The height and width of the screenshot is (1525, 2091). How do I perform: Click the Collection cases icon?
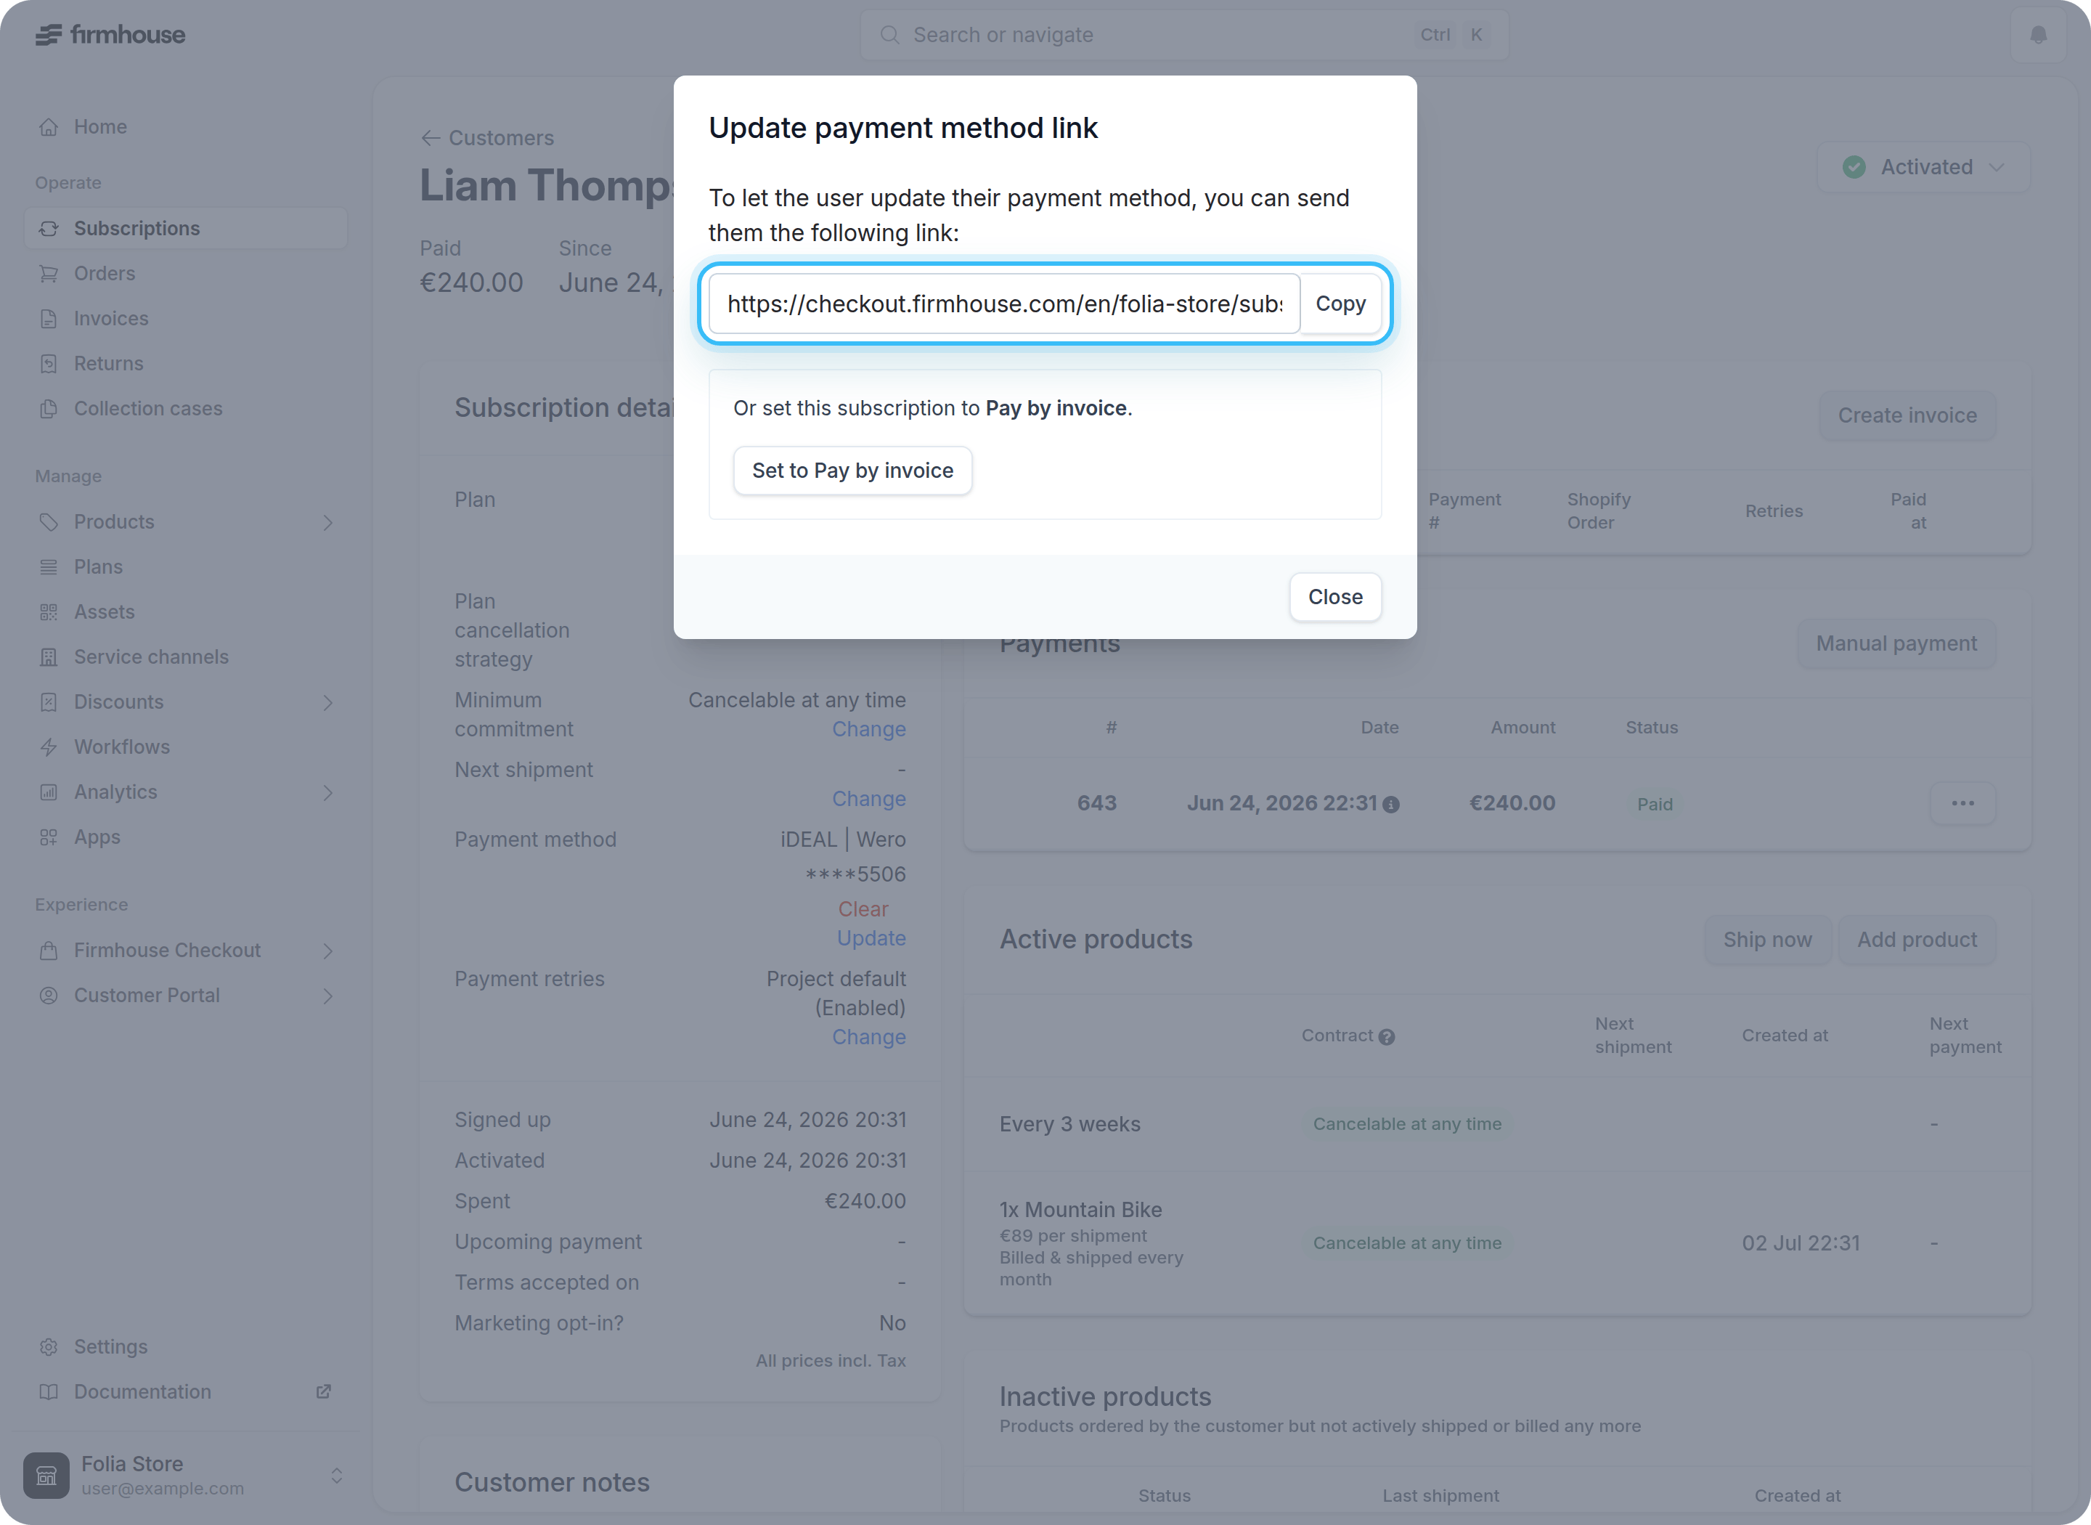49,409
